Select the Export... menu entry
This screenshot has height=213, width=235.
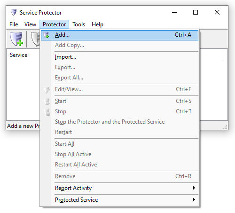tap(119, 67)
